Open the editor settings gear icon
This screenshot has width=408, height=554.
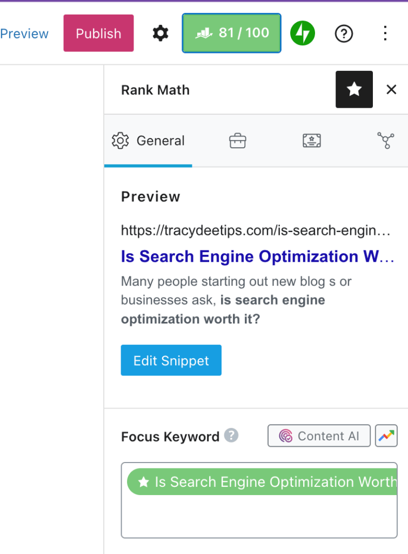(x=160, y=33)
